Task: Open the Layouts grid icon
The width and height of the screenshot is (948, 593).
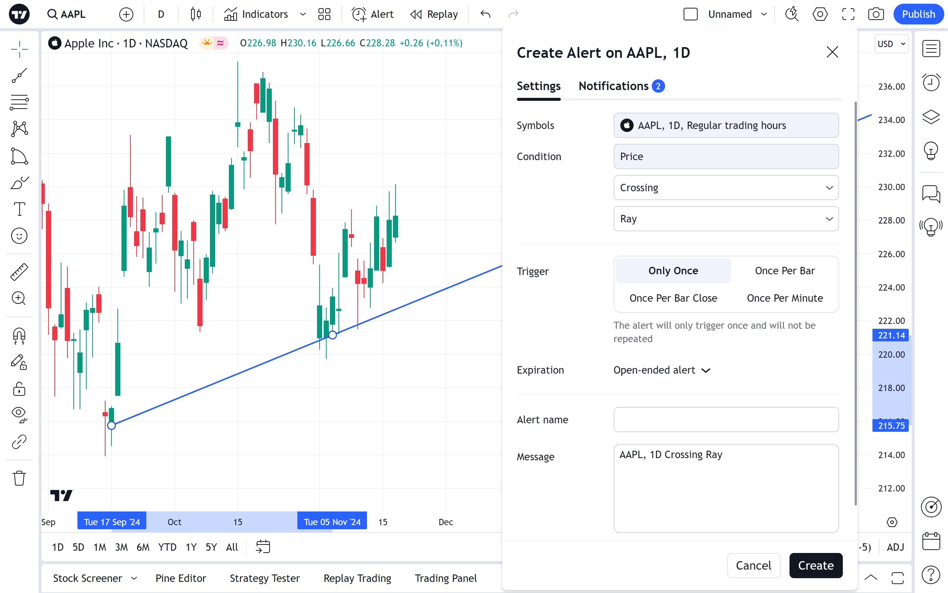Action: coord(324,14)
